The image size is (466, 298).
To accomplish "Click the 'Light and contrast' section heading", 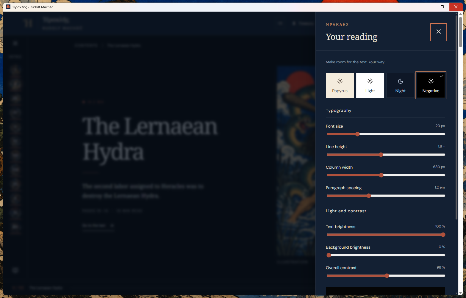I will [346, 211].
